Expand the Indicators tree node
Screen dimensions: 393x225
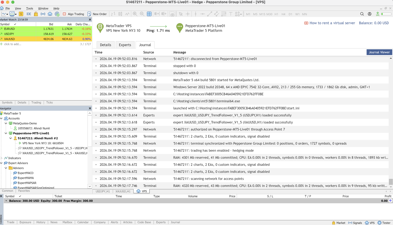tap(2, 158)
